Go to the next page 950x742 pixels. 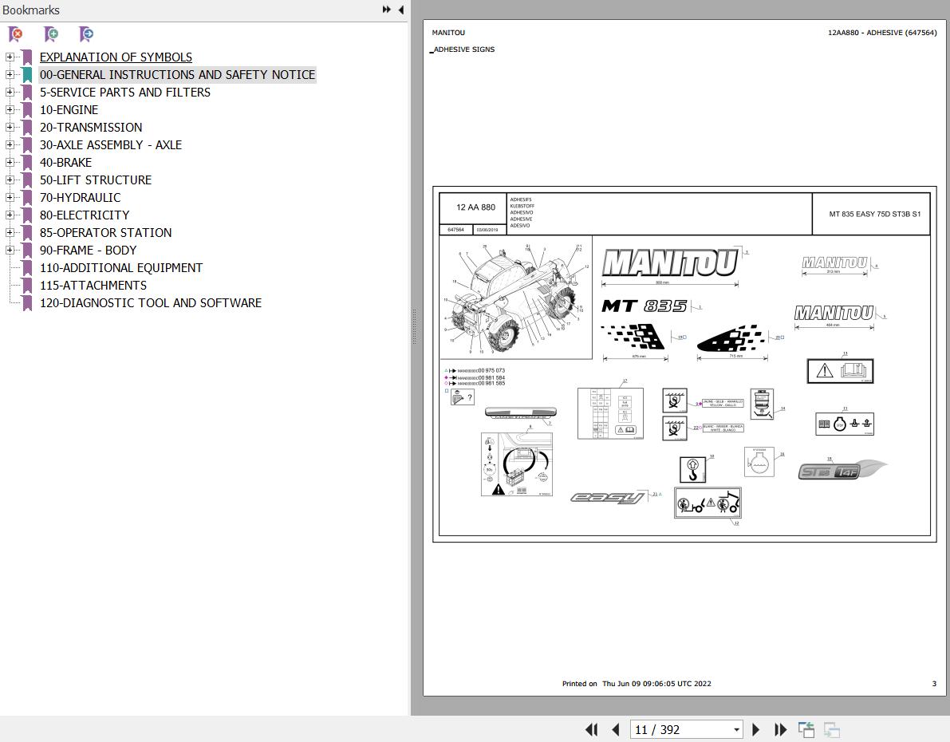coord(755,730)
